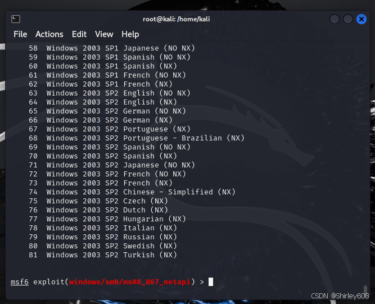
Task: Select row 79 Windows 2003 SP2 Russian (NX)
Action: coord(103,237)
